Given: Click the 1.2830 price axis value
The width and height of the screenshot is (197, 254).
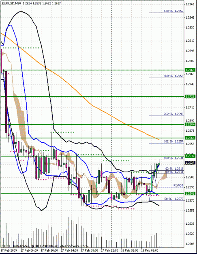Looking at the screenshot, I should pos(190,28).
